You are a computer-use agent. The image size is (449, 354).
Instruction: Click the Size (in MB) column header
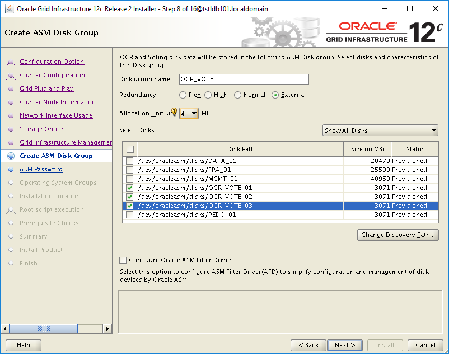[368, 149]
